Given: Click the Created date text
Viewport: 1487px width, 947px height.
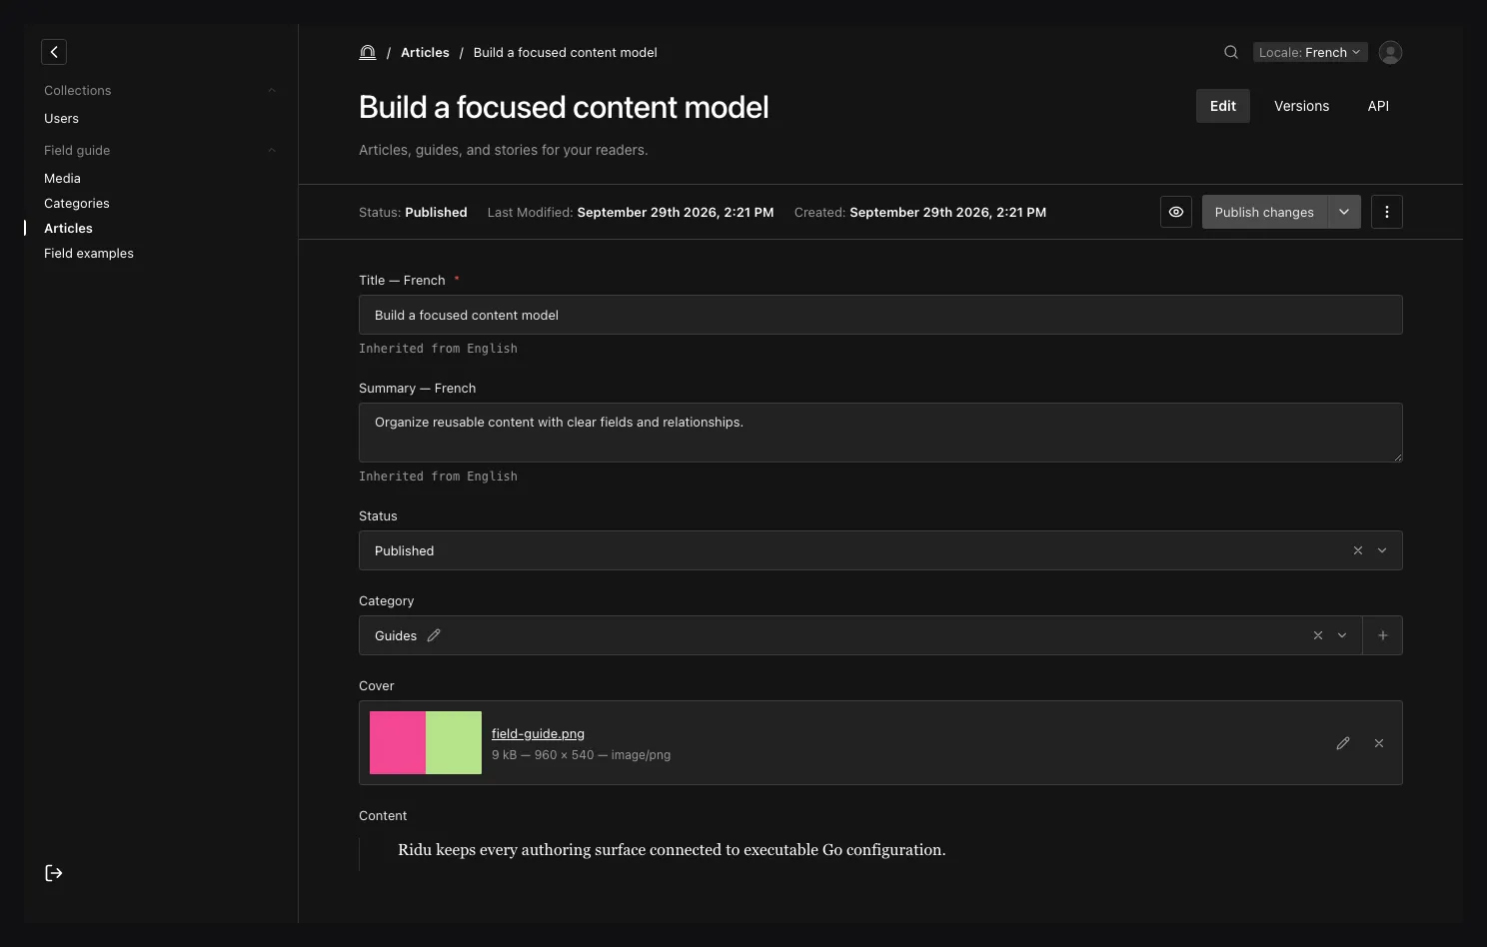Looking at the screenshot, I should pyautogui.click(x=920, y=212).
